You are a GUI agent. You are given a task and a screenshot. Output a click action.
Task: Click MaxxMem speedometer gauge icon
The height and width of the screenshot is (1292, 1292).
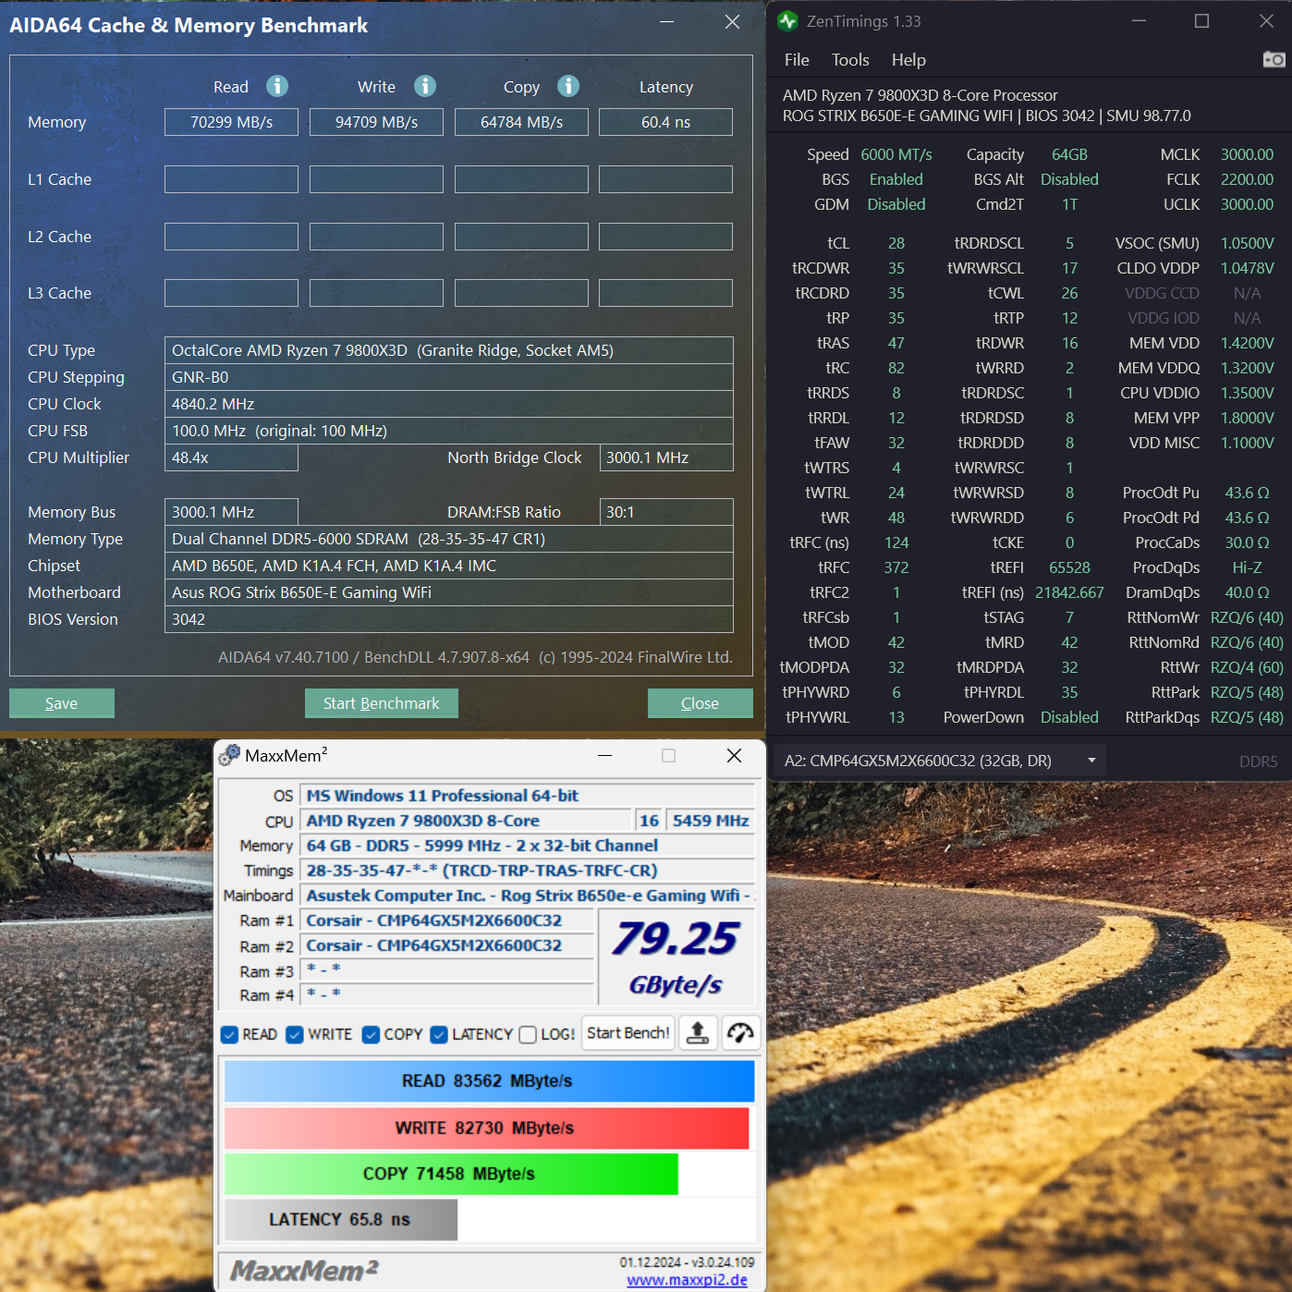(x=740, y=1033)
